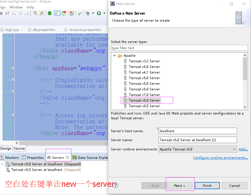This screenshot has width=251, height=195.
Task: Click the Server name text field
Action: [x=198, y=140]
